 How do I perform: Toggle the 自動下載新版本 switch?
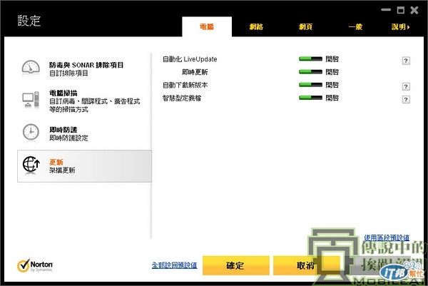click(310, 85)
